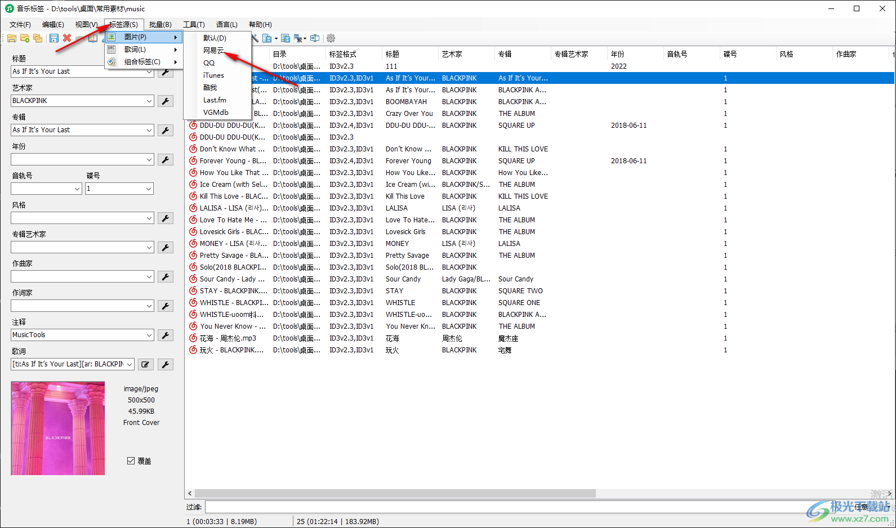The height and width of the screenshot is (528, 896).
Task: Expand the comment MusicTools combo box
Action: click(x=149, y=335)
